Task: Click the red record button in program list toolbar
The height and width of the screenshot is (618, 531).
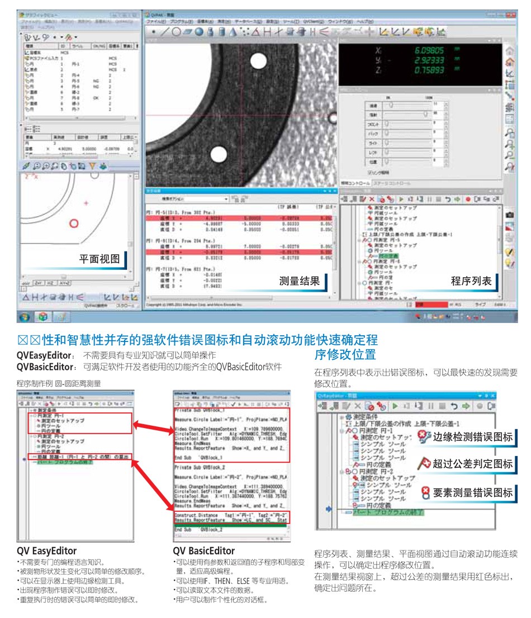Action: click(x=468, y=199)
